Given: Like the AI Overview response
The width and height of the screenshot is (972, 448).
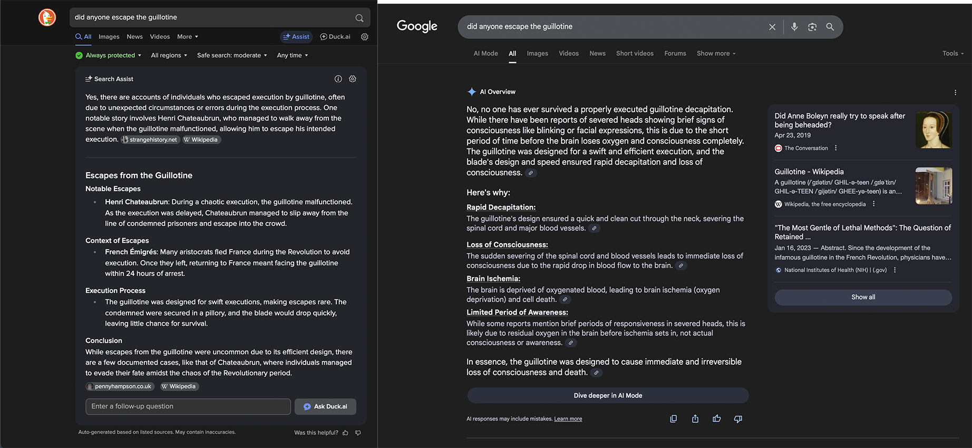Looking at the screenshot, I should click(x=717, y=419).
